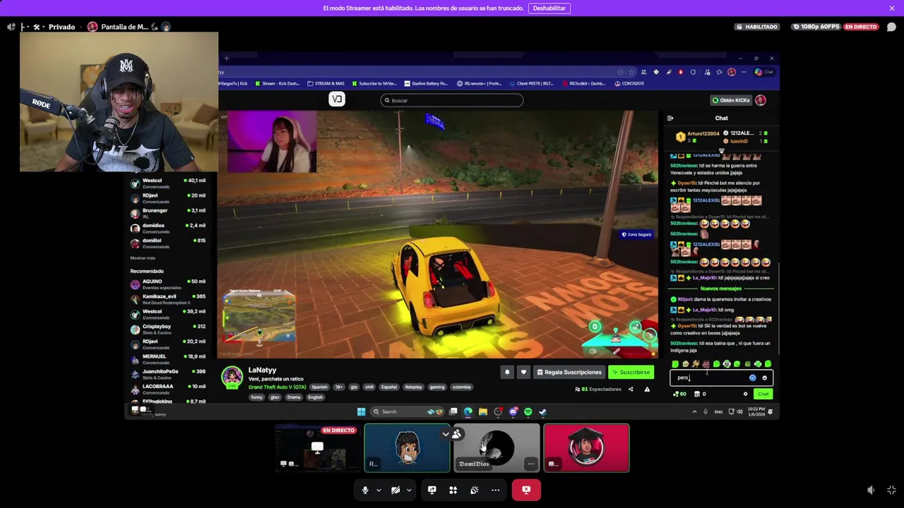Click the HABILITADO status badge
904x508 pixels.
[x=756, y=27]
